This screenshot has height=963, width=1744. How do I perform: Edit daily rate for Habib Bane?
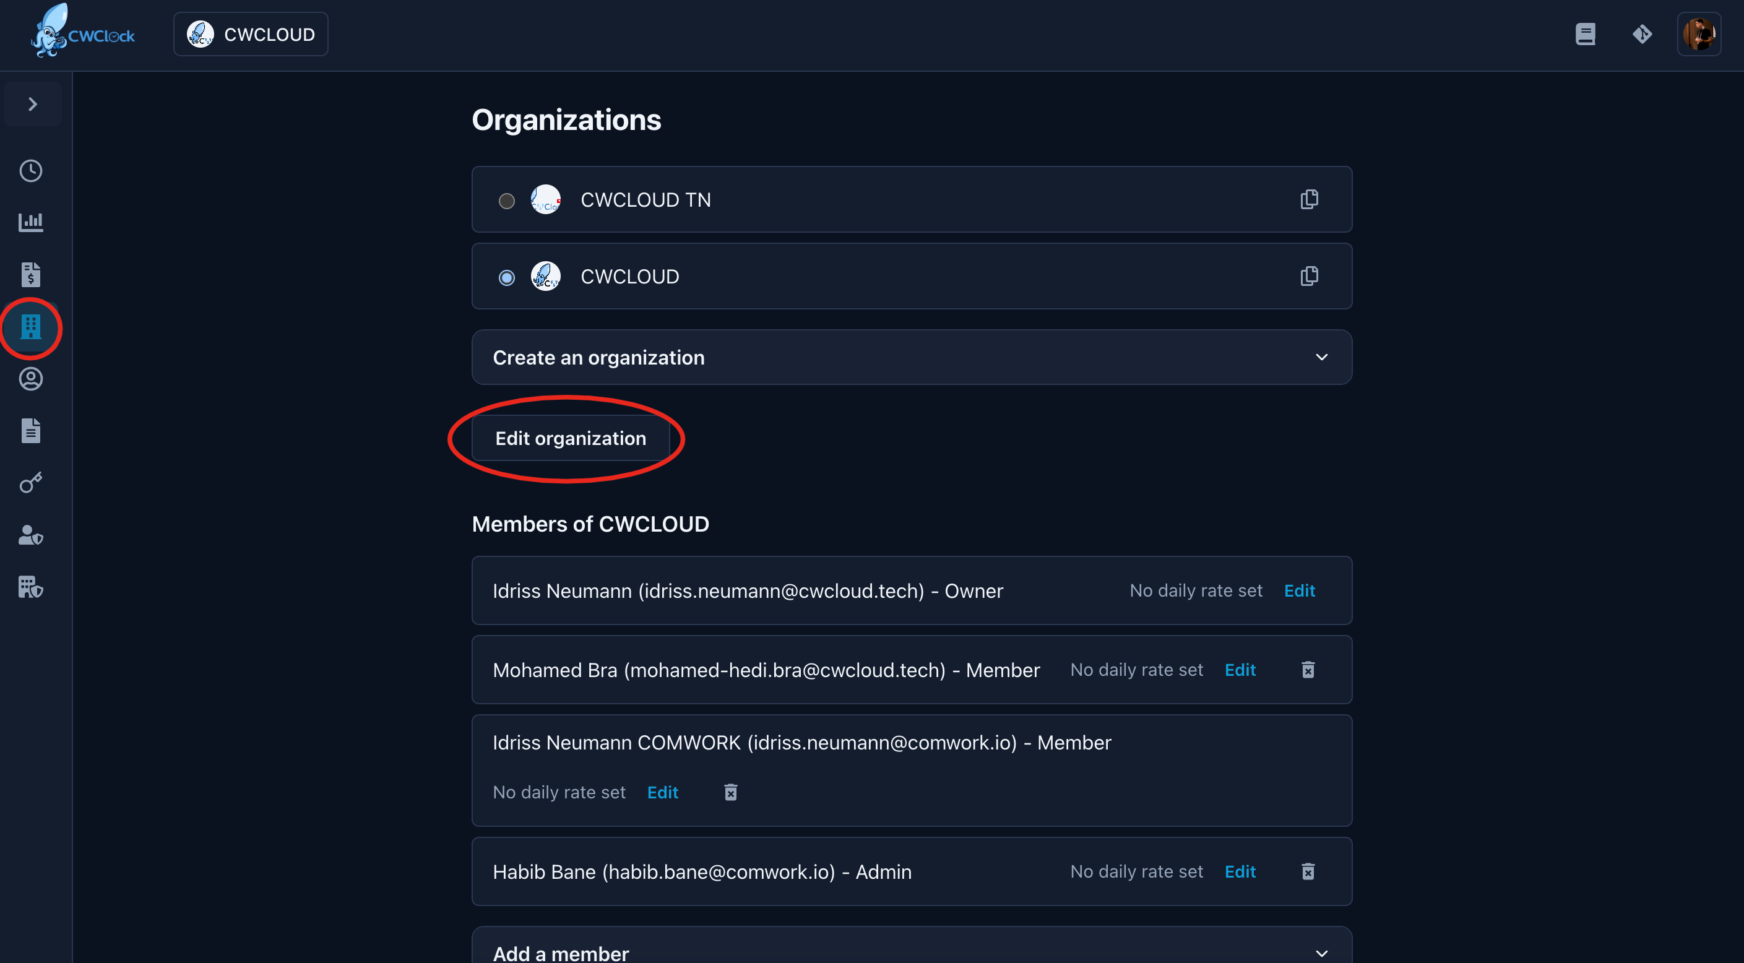click(1240, 871)
